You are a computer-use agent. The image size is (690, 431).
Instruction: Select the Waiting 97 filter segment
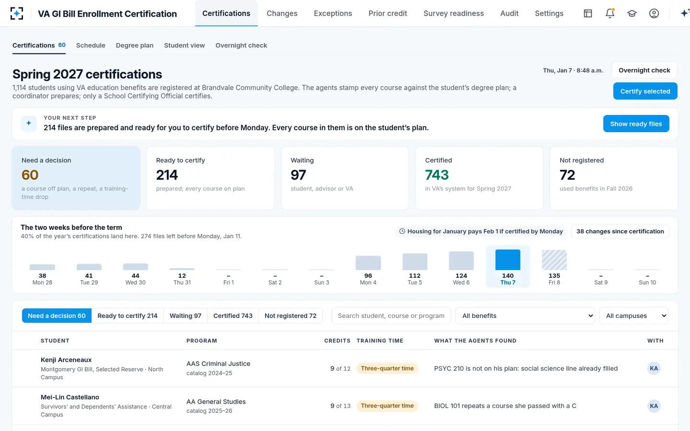coord(185,316)
